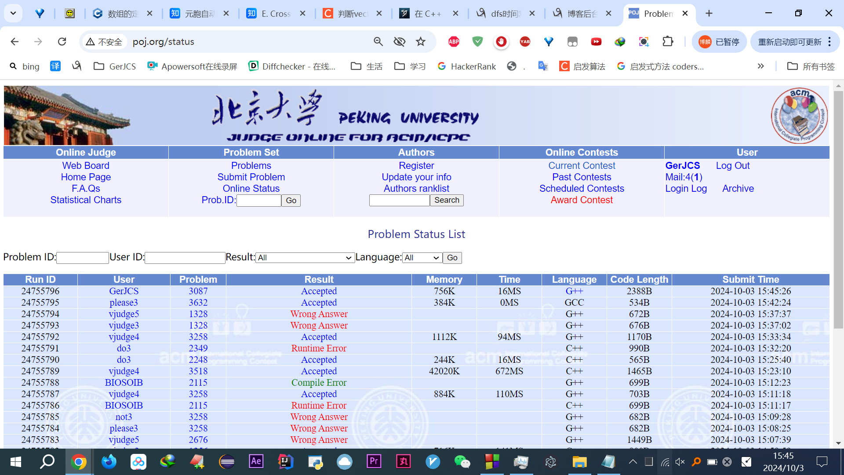Screen dimensions: 844x475
Task: Open the Extensions puzzle icon
Action: pyautogui.click(x=668, y=42)
